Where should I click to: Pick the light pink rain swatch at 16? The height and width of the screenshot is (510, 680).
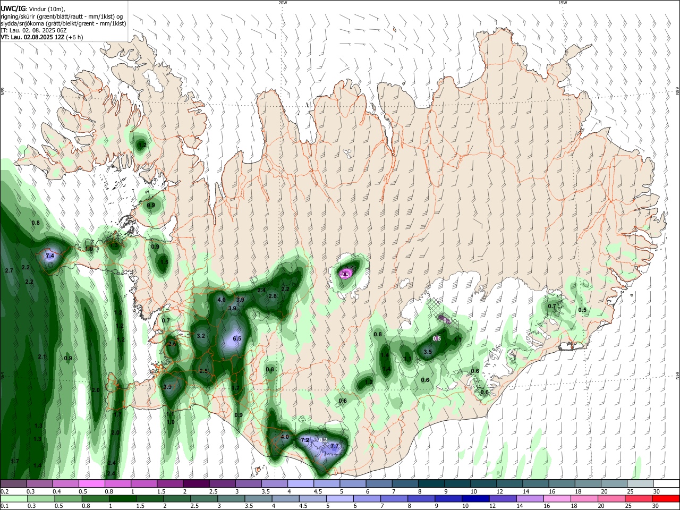pos(558,499)
